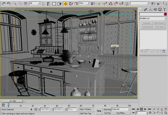The image size is (168, 115).
Task: Open the Layer Manager icon
Action: pos(165,4)
